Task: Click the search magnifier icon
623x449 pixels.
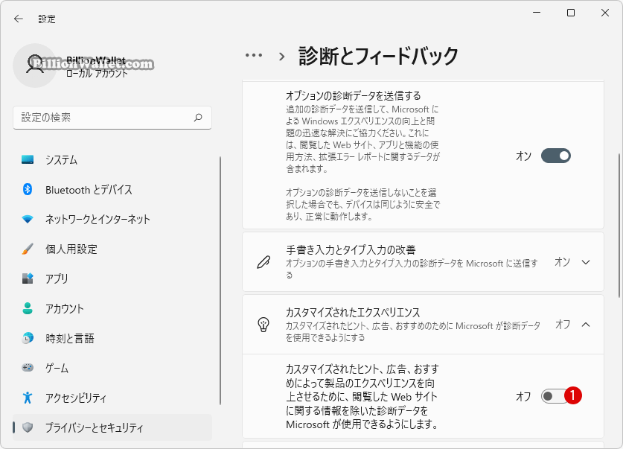Action: point(198,117)
